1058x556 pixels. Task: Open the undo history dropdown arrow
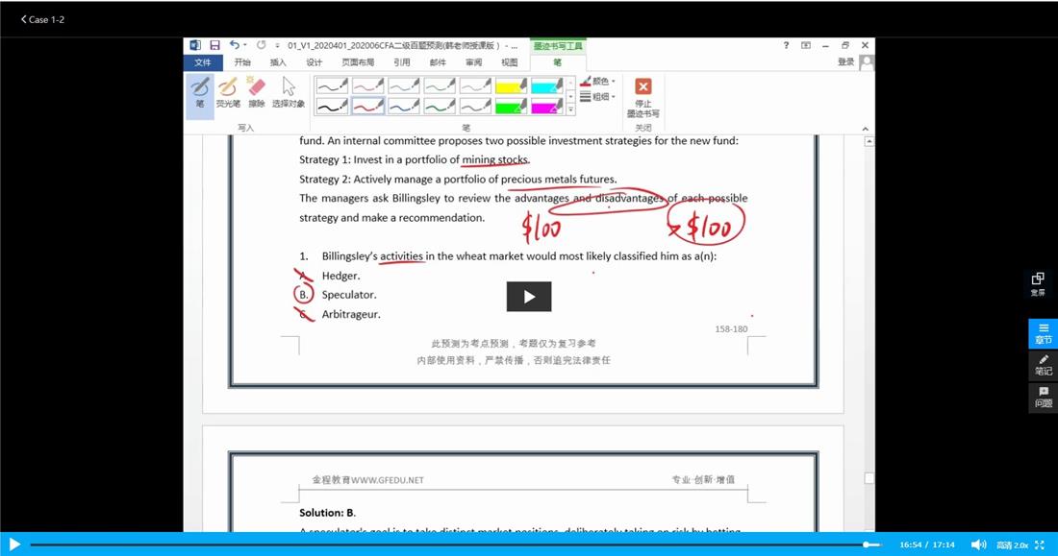click(x=245, y=45)
